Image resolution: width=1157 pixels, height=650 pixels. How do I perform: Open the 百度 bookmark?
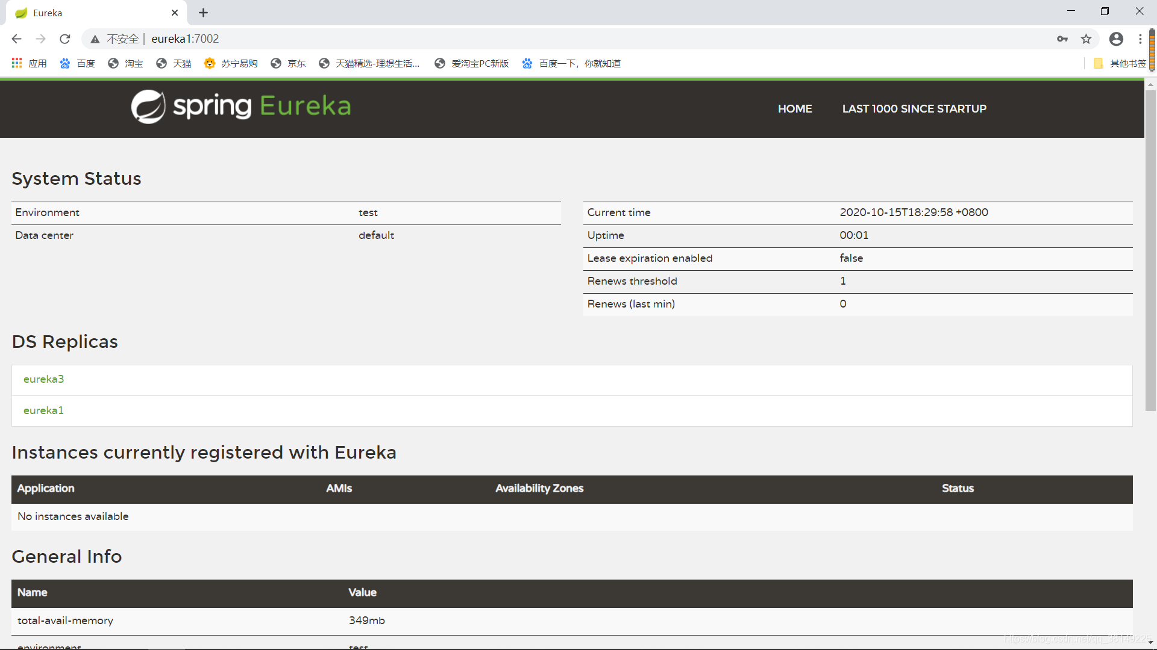[77, 63]
